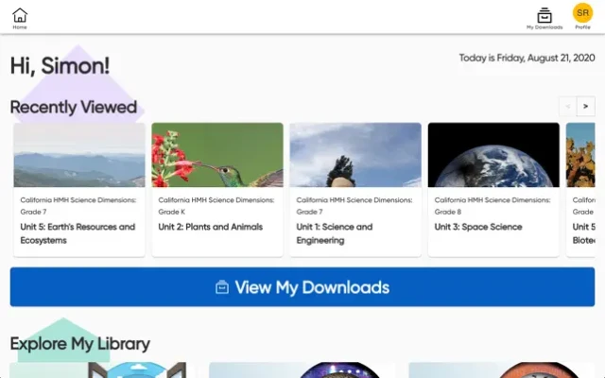Click the Explore My Library heading

pos(79,344)
